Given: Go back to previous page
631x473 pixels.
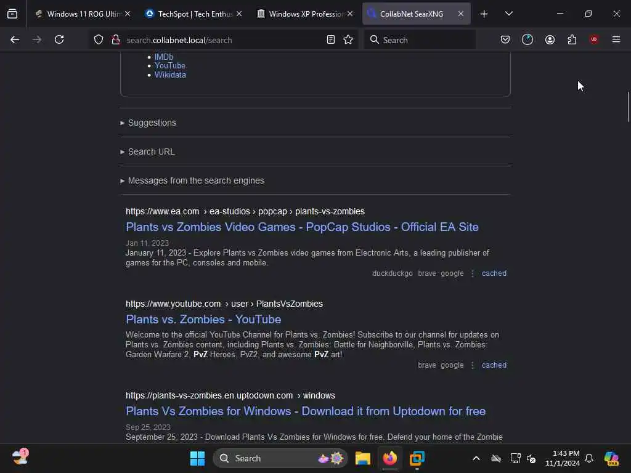Looking at the screenshot, I should click(x=15, y=39).
